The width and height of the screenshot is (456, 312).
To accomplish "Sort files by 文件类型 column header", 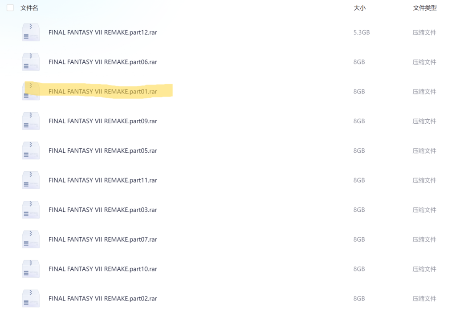I will point(424,8).
